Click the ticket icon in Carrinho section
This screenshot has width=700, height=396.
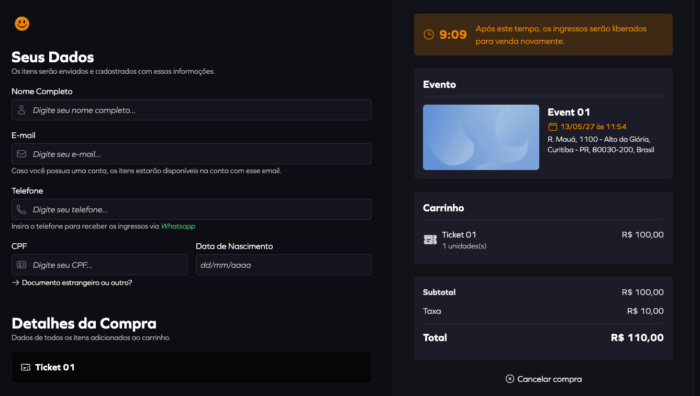[430, 240]
